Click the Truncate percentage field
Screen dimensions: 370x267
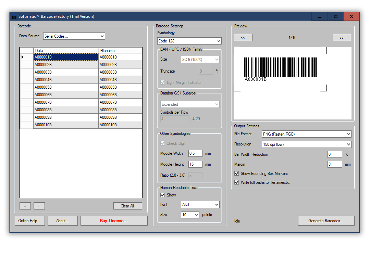[x=206, y=71]
